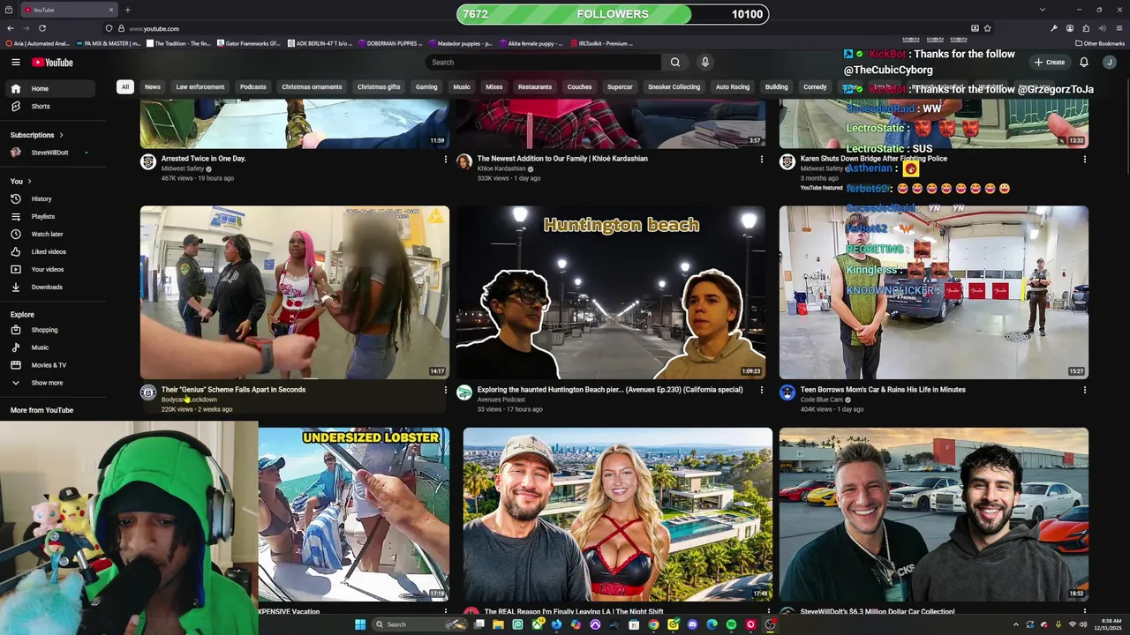Open the account avatar menu

pos(1110,62)
